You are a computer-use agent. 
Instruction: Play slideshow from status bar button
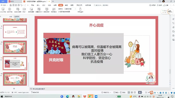point(140,92)
